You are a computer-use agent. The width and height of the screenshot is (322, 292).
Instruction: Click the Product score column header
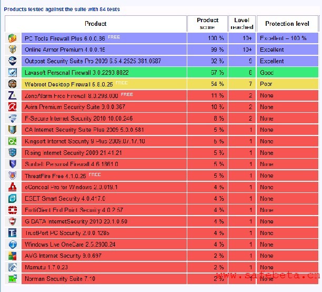pyautogui.click(x=208, y=24)
